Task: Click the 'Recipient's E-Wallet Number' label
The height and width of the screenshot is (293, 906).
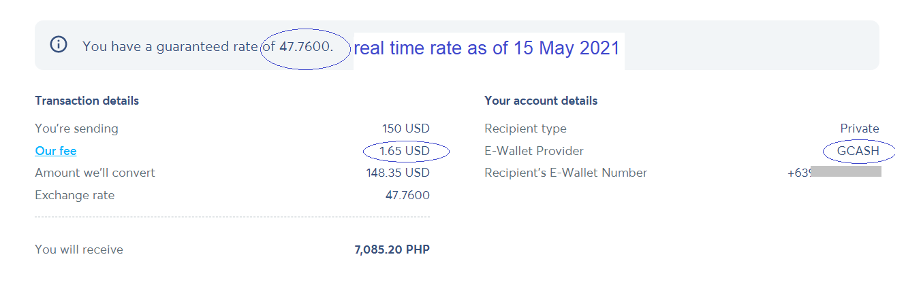Action: point(566,173)
